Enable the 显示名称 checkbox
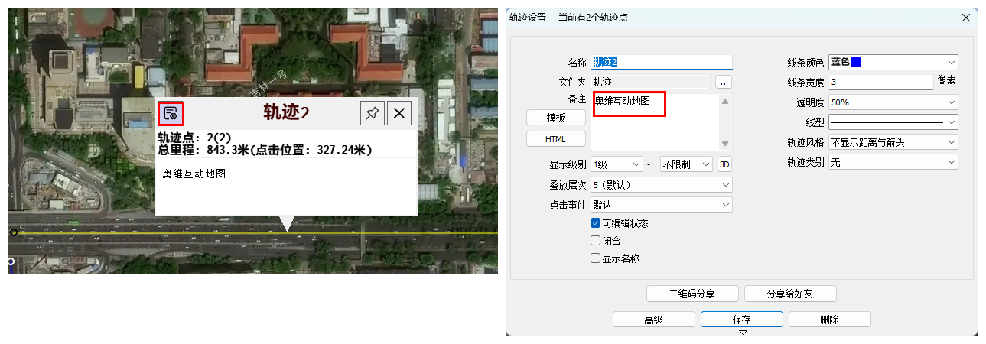 pyautogui.click(x=596, y=258)
